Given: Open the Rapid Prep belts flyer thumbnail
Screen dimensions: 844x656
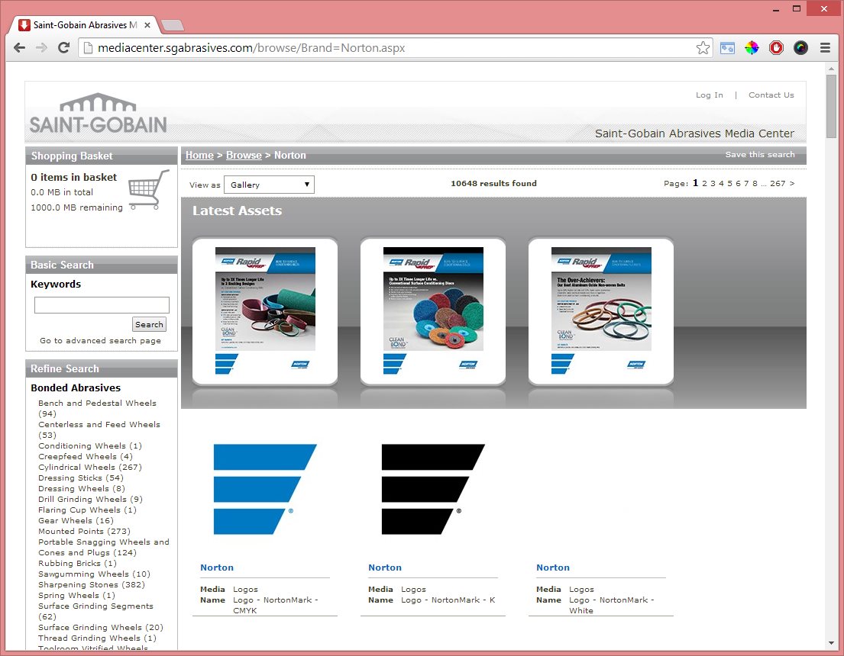Looking at the screenshot, I should (265, 311).
